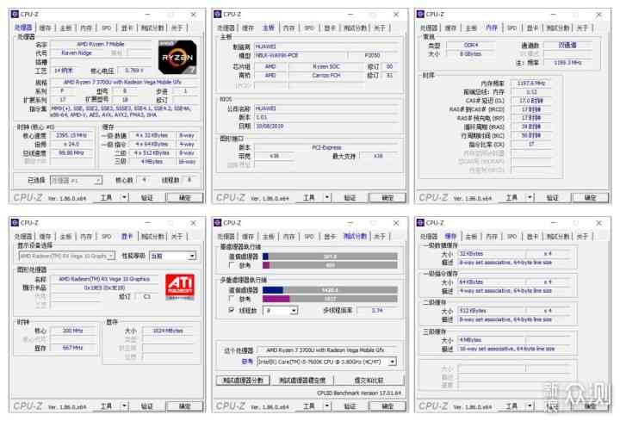Image resolution: width=620 pixels, height=421 pixels.
Task: Click "Ryzen SOC" chipset value
Action: pos(326,66)
